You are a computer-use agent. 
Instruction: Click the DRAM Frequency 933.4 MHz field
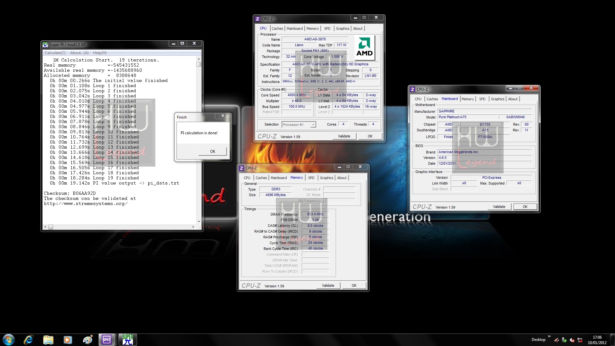point(315,214)
